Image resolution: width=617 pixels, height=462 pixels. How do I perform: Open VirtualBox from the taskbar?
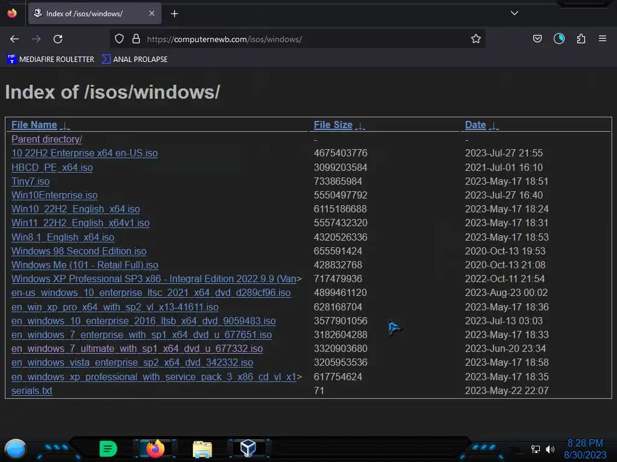pos(248,448)
